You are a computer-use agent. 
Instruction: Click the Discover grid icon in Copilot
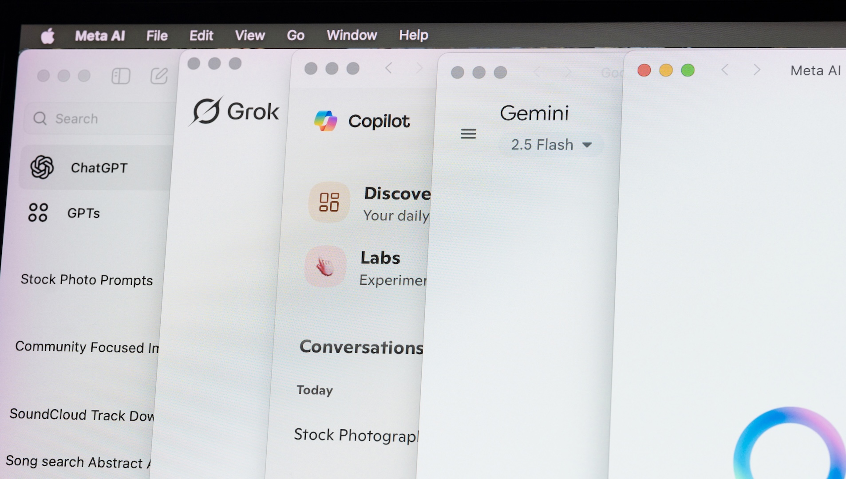(x=329, y=202)
